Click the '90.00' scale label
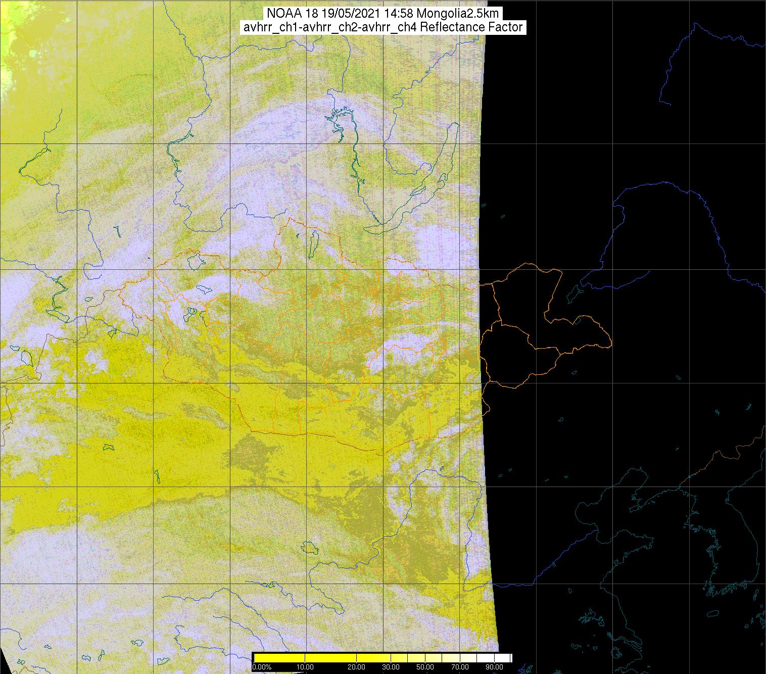Screen dimensions: 766x674 pyautogui.click(x=494, y=667)
